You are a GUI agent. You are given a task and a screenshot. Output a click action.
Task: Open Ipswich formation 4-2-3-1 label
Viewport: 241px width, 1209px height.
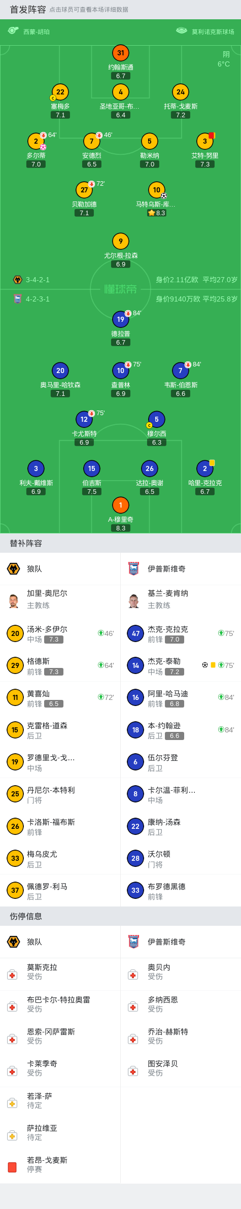(38, 299)
